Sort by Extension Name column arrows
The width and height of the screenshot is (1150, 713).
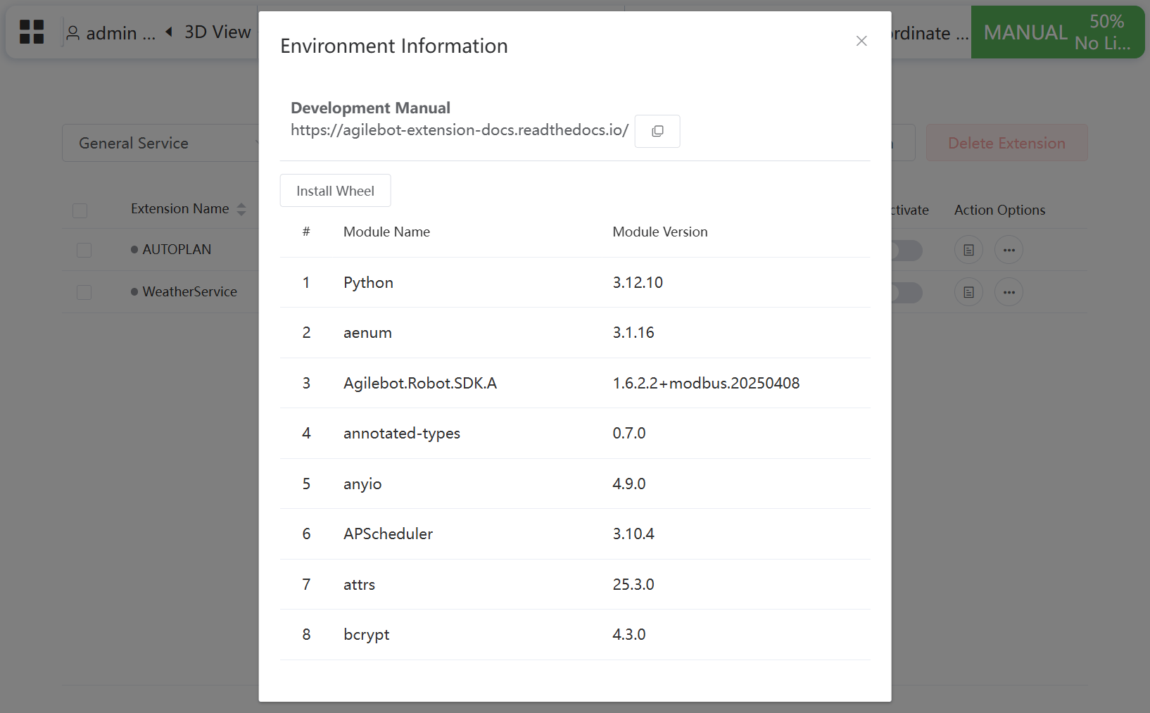(x=241, y=209)
